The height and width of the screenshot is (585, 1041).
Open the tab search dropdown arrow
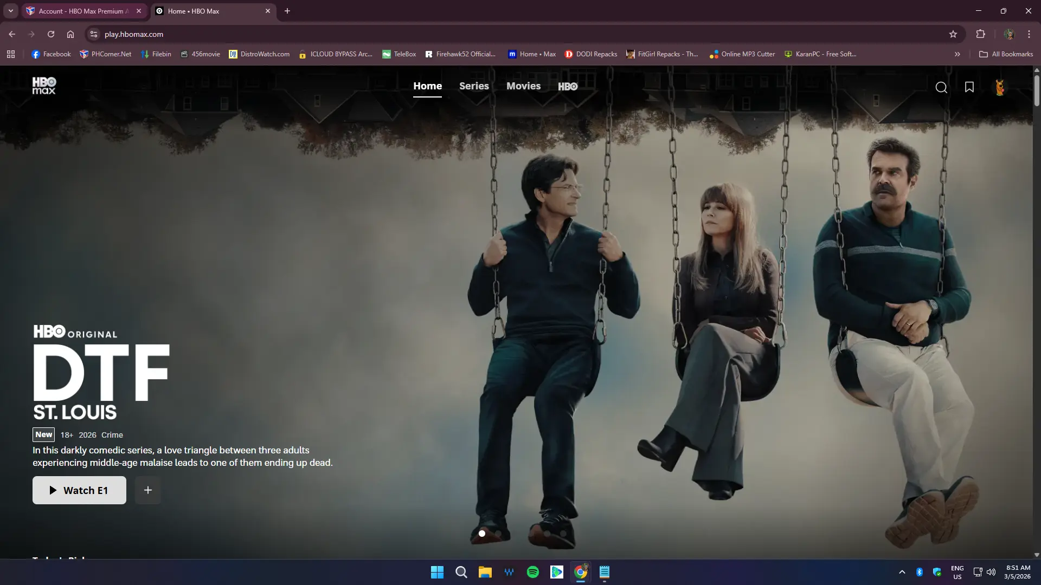(x=10, y=11)
